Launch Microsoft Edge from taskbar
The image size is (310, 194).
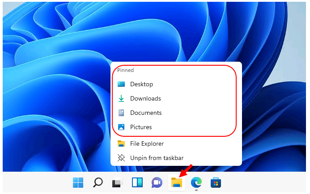(x=196, y=182)
